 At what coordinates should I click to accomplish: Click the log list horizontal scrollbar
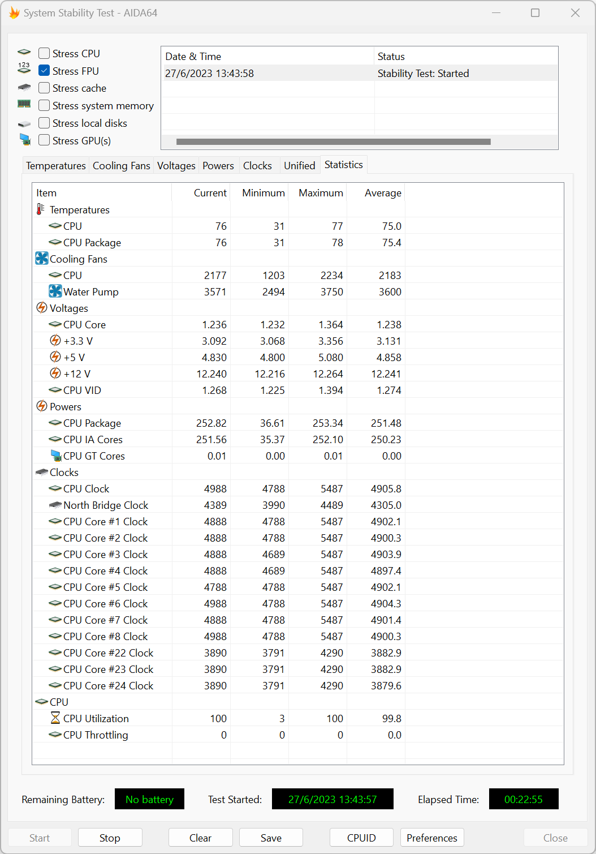334,142
